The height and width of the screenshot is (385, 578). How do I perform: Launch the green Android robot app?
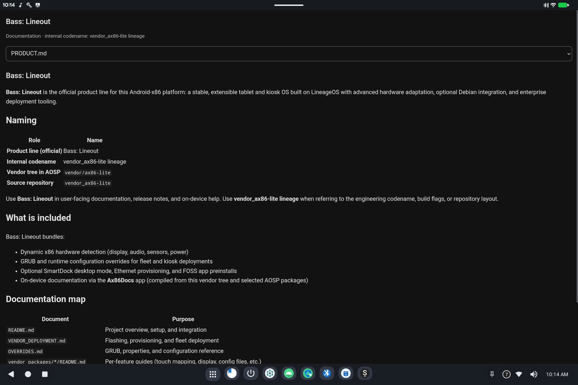click(289, 374)
